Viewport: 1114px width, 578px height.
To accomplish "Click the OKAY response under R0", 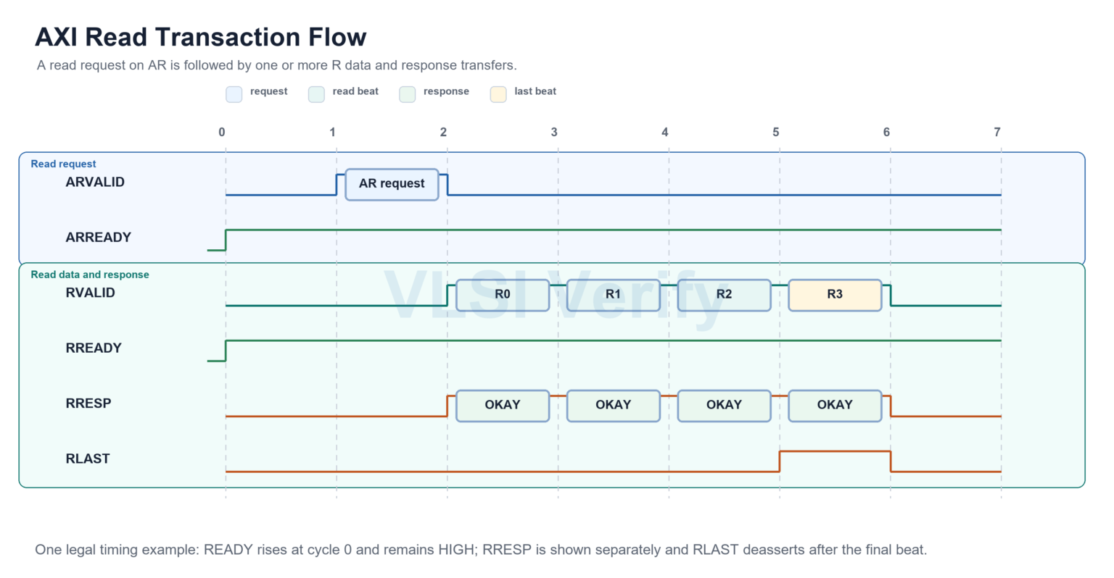I will pyautogui.click(x=503, y=406).
